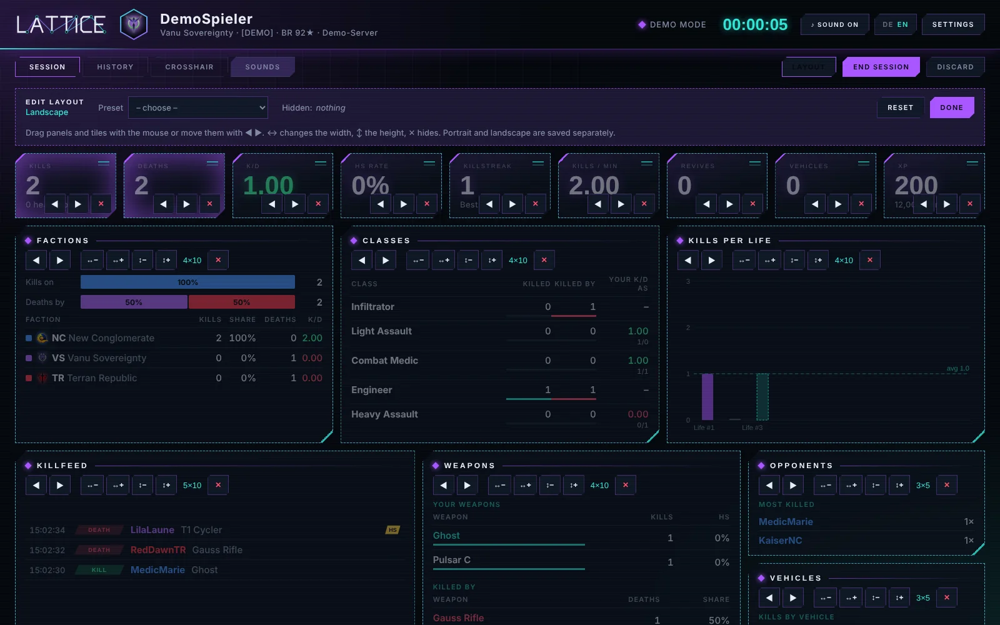Hide the HS Rate tile
Viewport: 1000px width, 625px height.
pos(427,204)
